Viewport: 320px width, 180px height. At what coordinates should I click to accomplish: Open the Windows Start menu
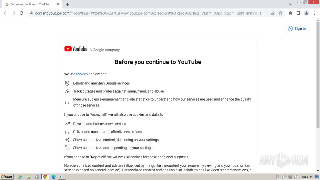coord(7,177)
